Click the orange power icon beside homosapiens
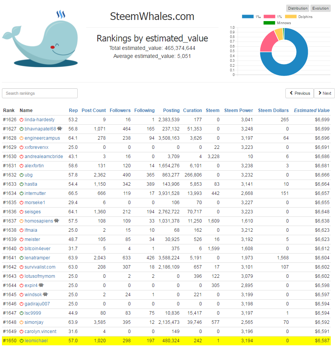335x348 pixels. tap(22, 221)
